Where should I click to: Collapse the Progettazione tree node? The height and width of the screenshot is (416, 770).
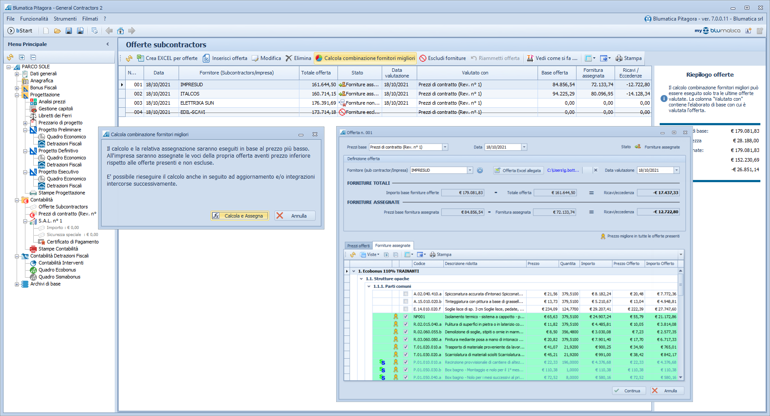pos(17,95)
